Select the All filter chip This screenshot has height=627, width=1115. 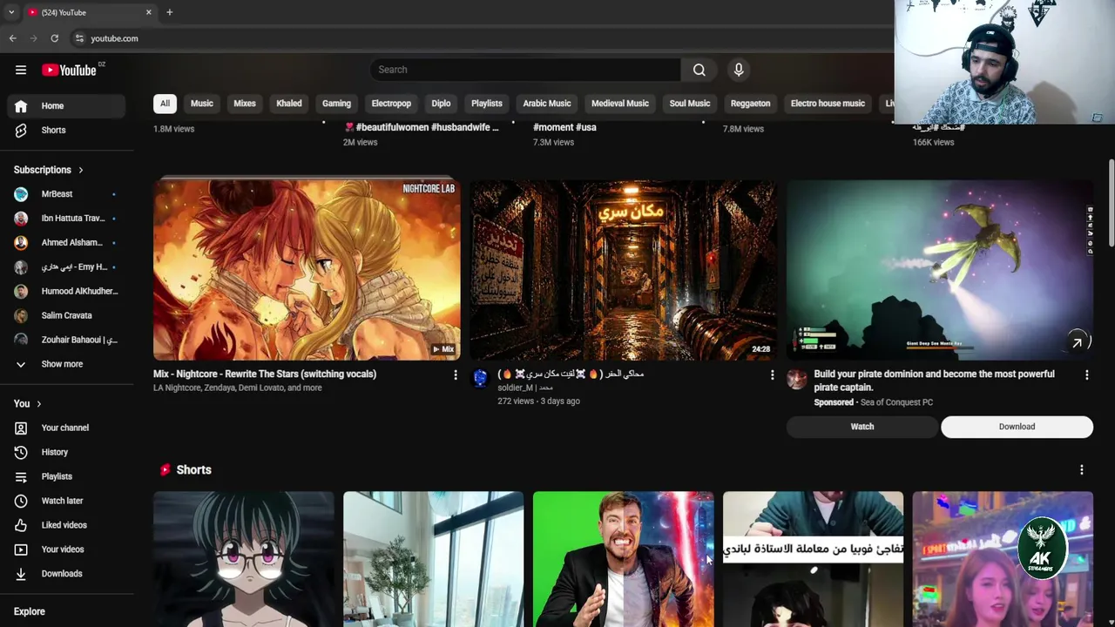pos(165,104)
